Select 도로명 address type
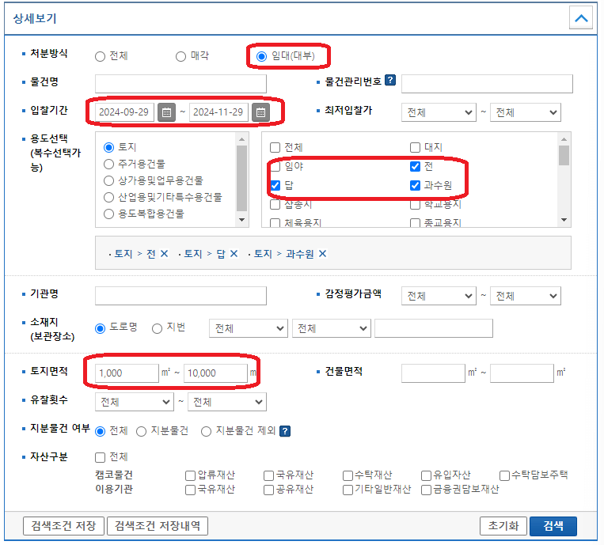604x545 pixels. [x=101, y=328]
